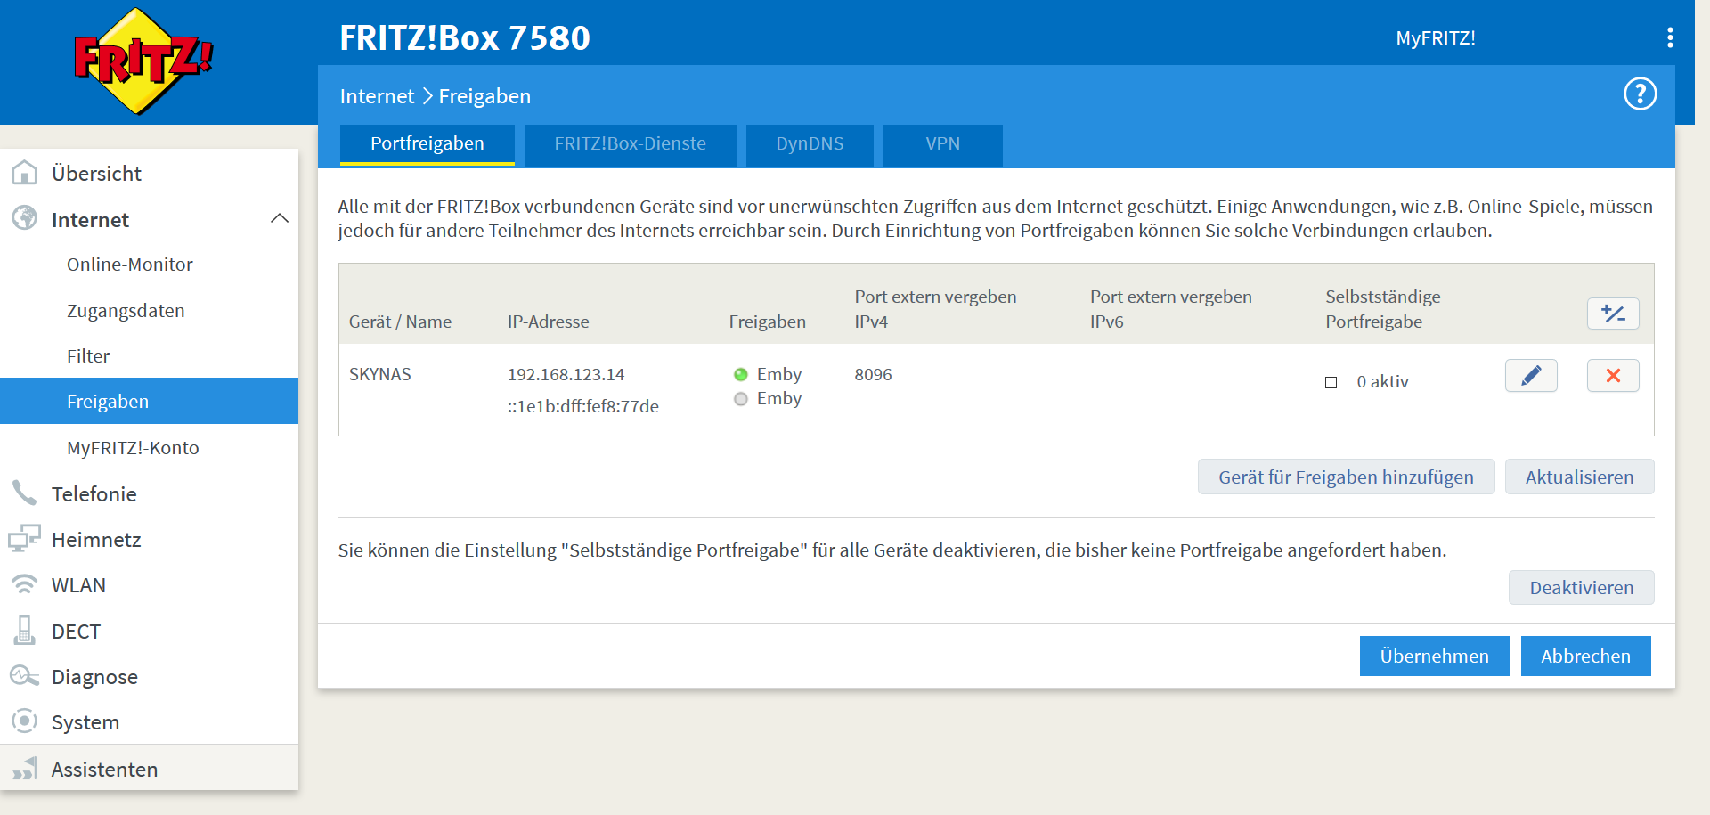Click Port extern vergeben IPv4 header
The width and height of the screenshot is (1710, 815).
click(x=935, y=309)
